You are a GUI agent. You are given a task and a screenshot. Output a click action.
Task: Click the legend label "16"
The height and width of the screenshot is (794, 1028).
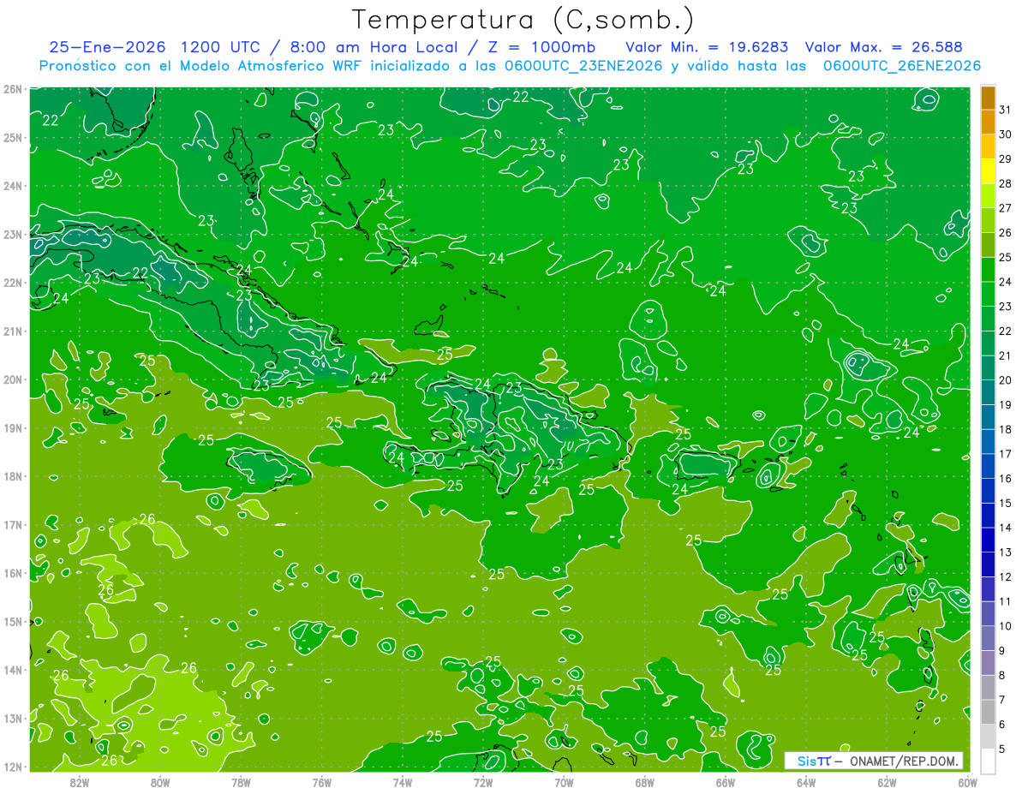tap(1005, 479)
